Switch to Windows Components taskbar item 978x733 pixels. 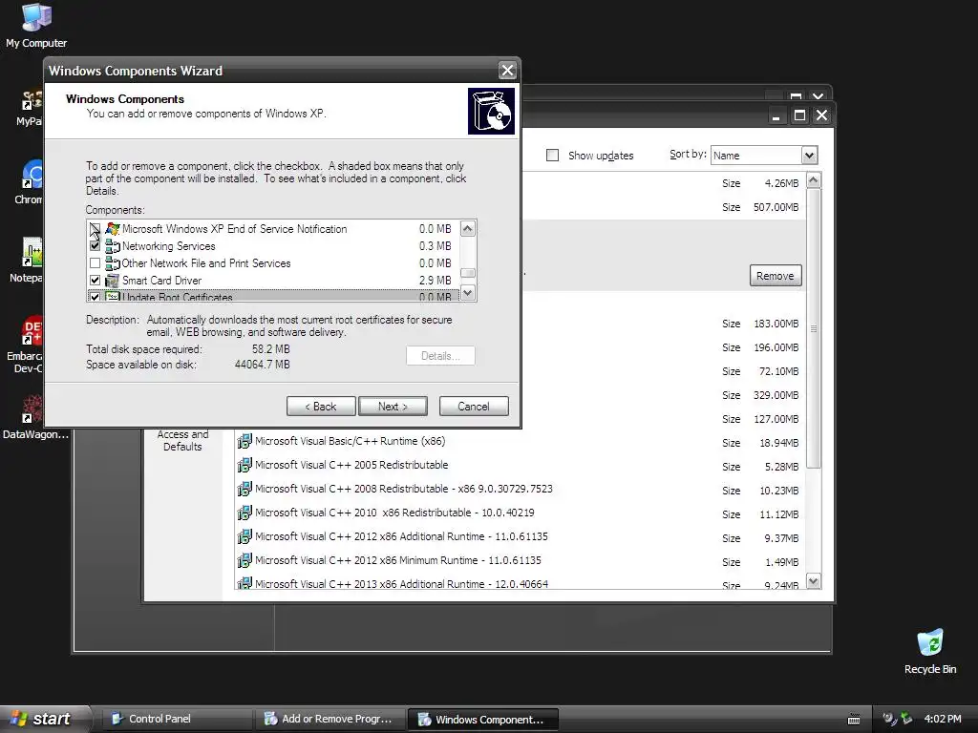[482, 720]
